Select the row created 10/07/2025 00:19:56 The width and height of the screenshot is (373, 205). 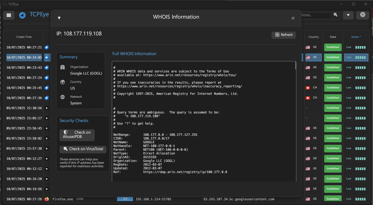24,189
